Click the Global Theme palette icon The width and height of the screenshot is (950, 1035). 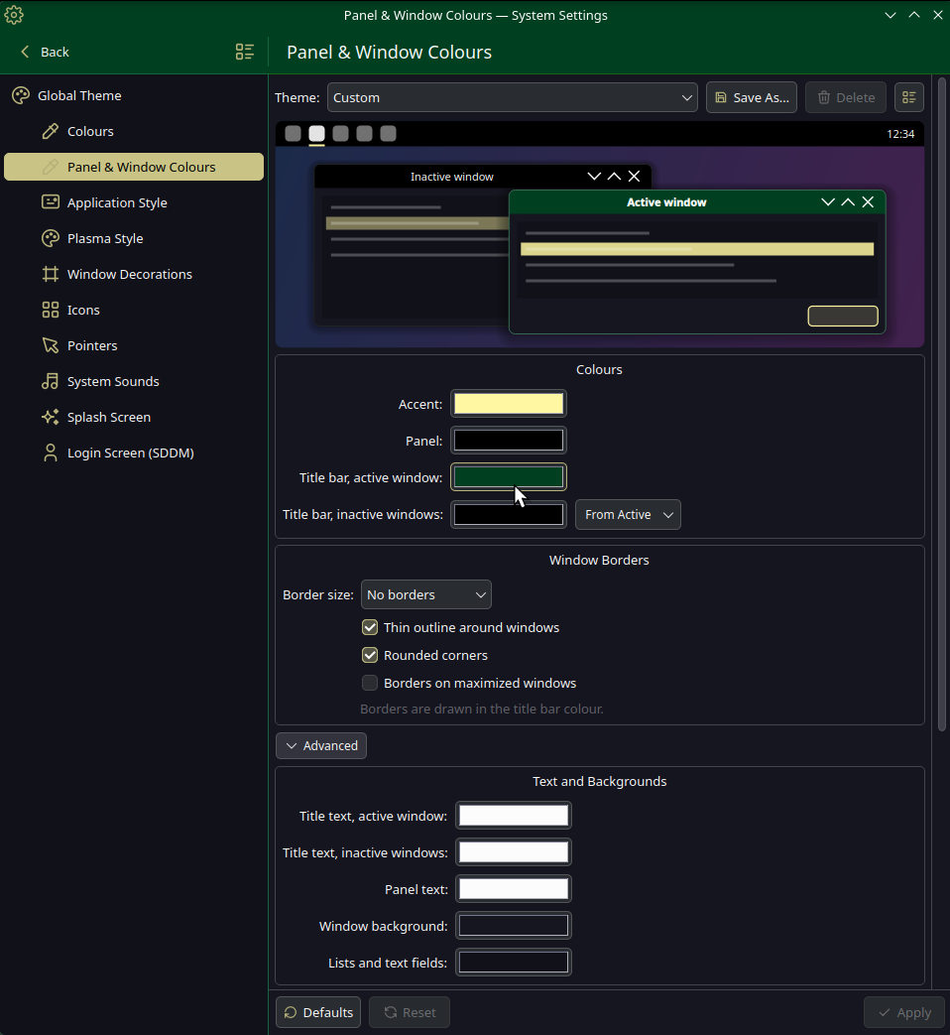pos(21,95)
